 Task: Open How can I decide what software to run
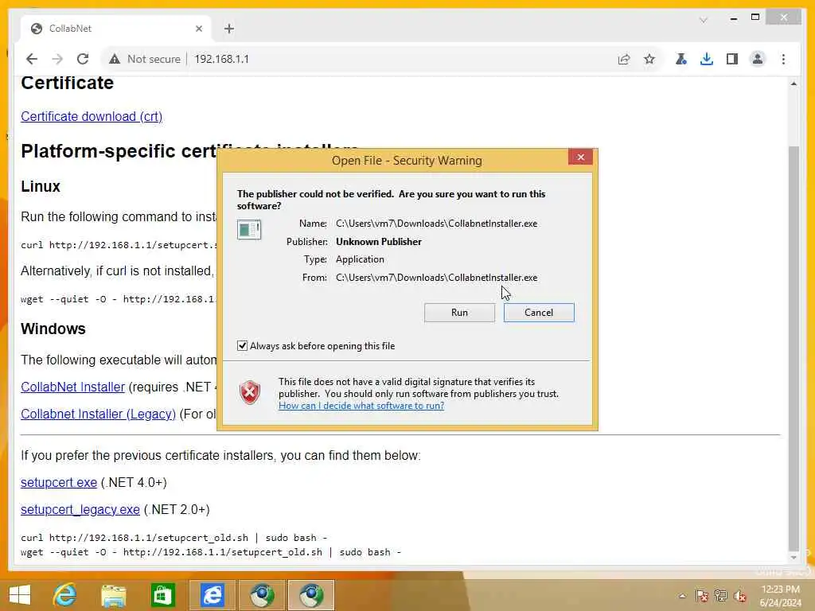coord(361,406)
